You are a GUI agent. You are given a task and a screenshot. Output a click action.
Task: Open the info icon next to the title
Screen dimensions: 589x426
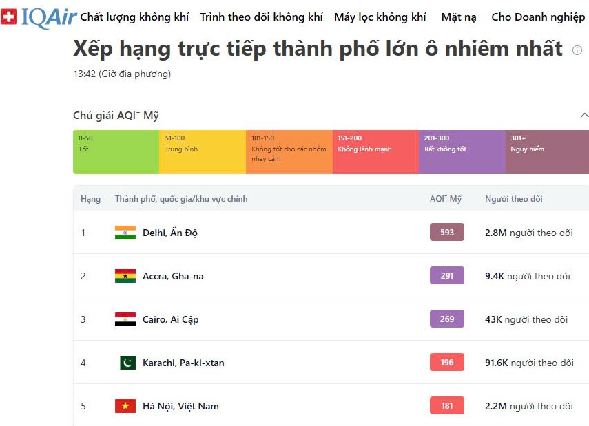[x=577, y=51]
